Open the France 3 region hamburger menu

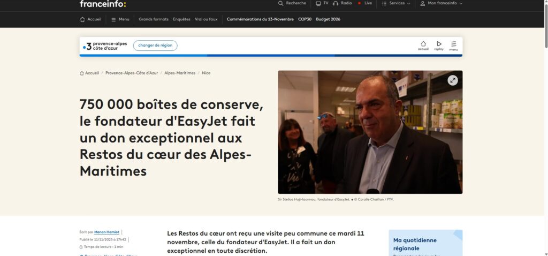(453, 44)
